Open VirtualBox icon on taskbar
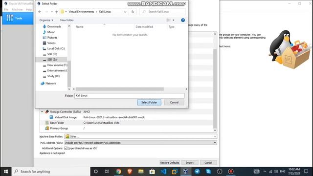This screenshot has width=313, height=176. (x=186, y=172)
